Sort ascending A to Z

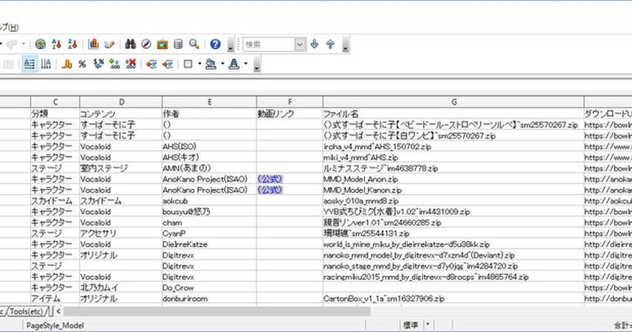coord(57,44)
